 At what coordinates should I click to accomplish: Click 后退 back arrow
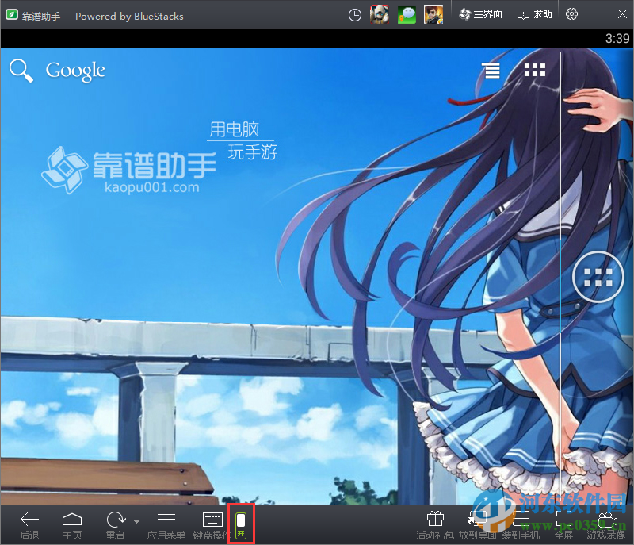pos(29,526)
